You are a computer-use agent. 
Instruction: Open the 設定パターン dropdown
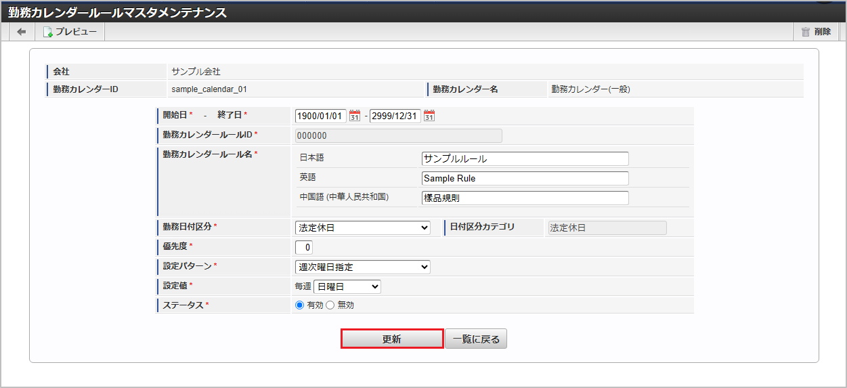coord(362,267)
